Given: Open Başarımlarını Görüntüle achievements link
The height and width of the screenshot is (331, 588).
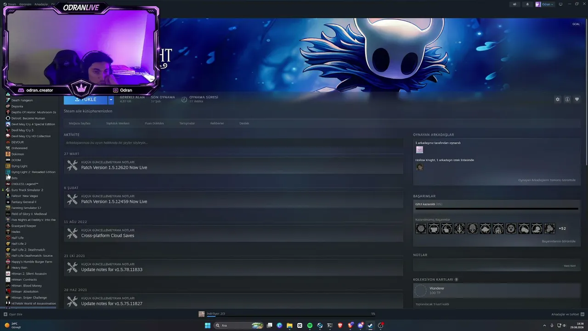Looking at the screenshot, I should pyautogui.click(x=559, y=241).
